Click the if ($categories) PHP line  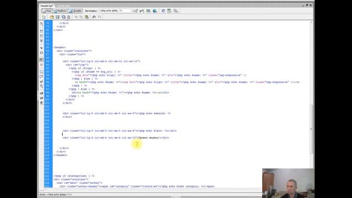tap(74, 176)
